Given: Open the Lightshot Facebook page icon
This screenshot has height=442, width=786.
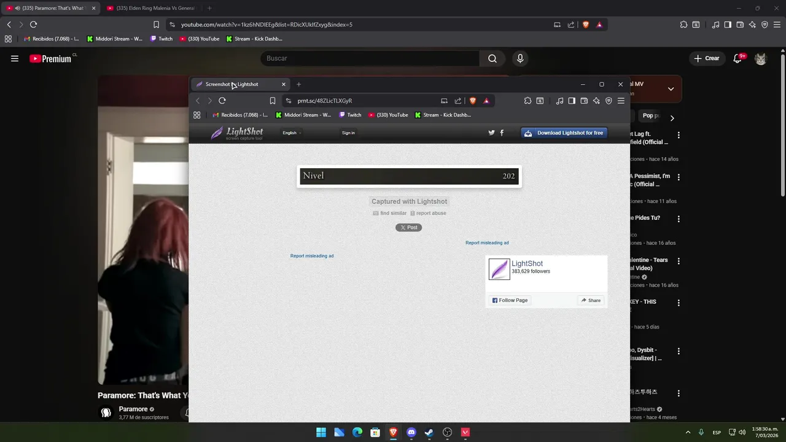Looking at the screenshot, I should [x=502, y=133].
